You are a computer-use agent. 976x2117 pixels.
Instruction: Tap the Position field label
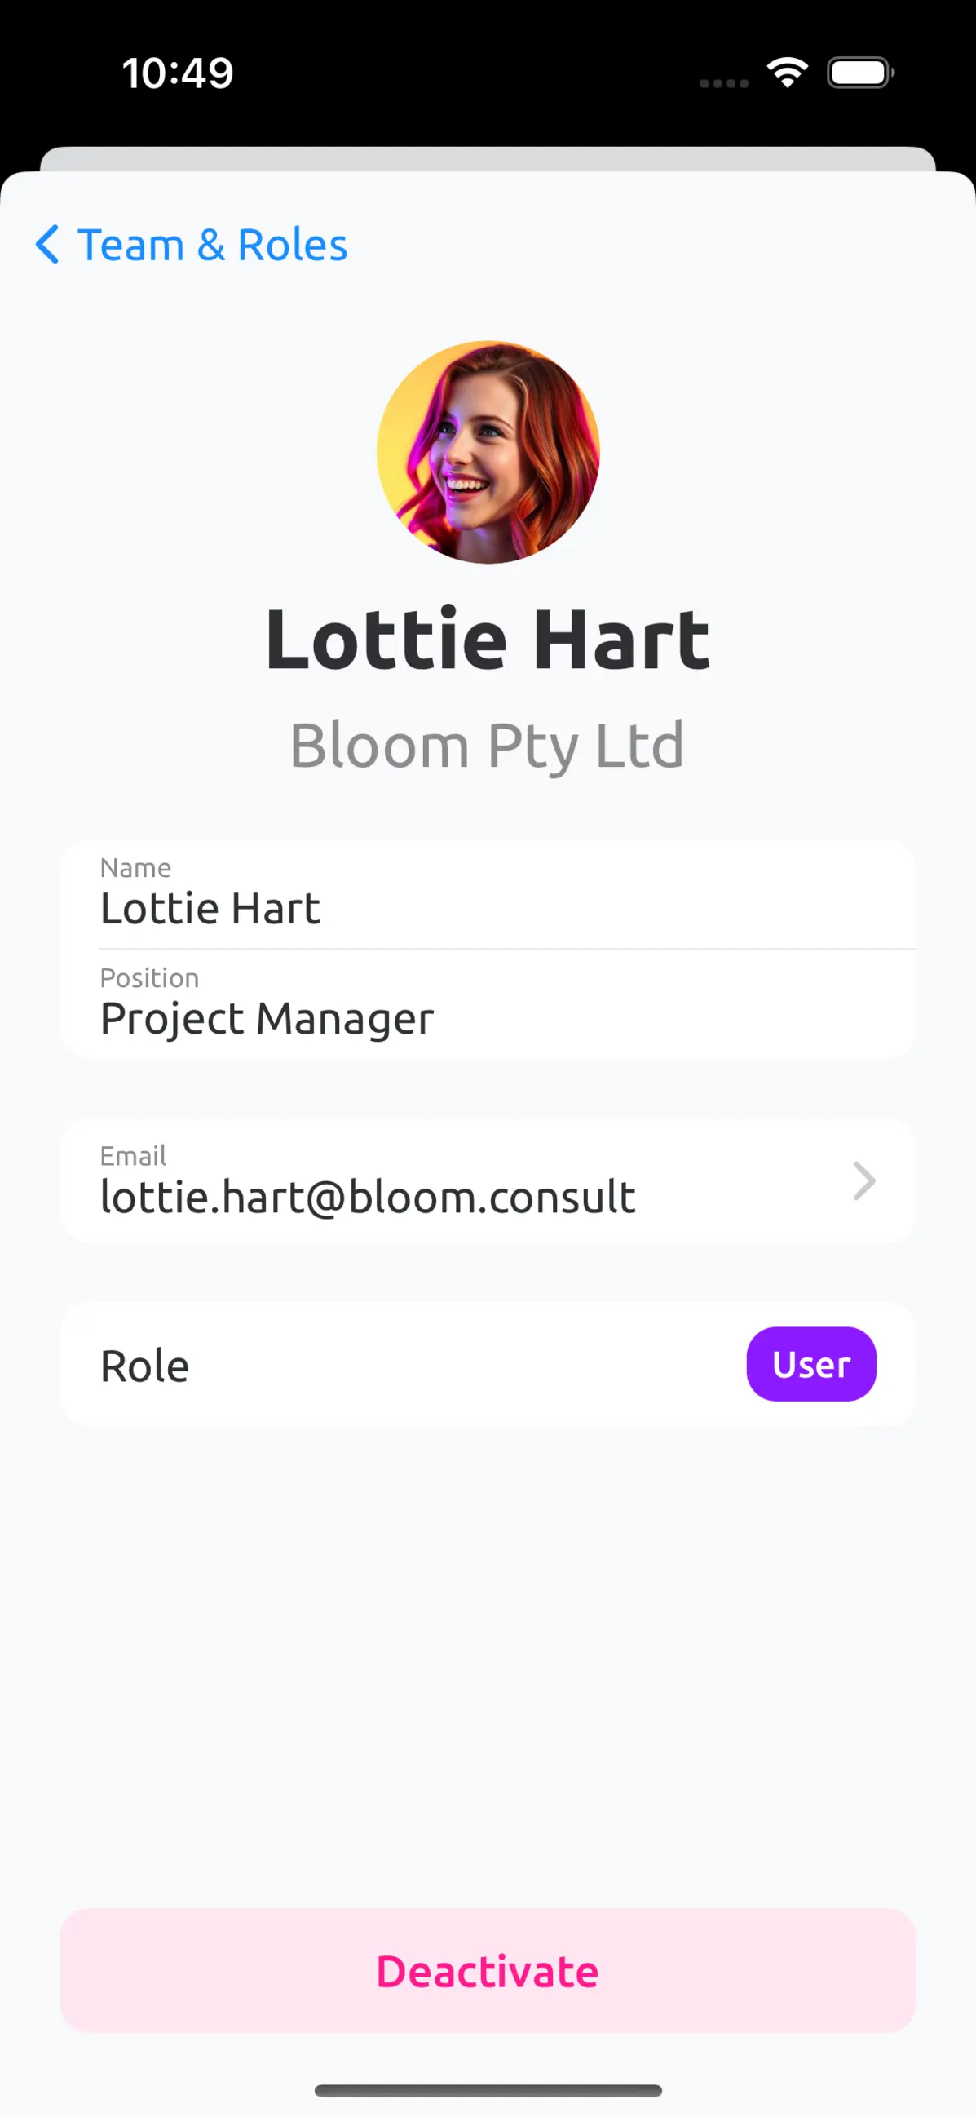(x=149, y=978)
